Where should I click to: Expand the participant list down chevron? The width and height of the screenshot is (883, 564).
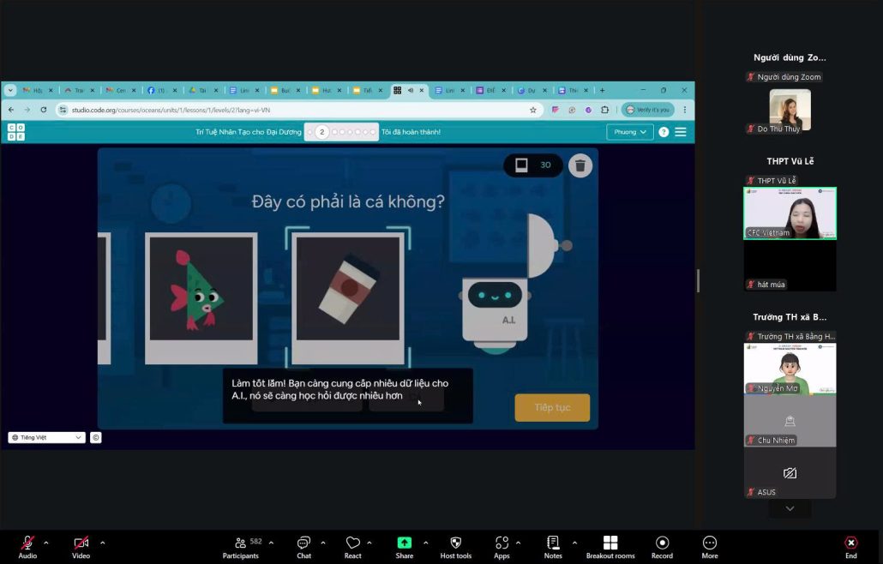pos(790,509)
